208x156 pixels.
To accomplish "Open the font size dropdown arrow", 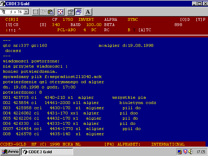I will [26, 11].
